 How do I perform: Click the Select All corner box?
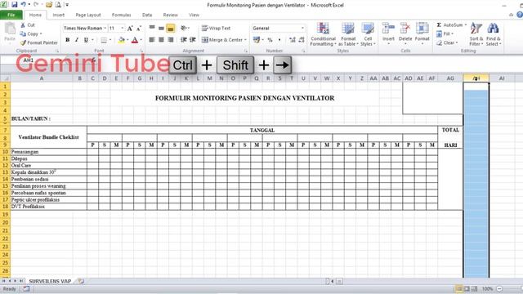click(x=5, y=78)
